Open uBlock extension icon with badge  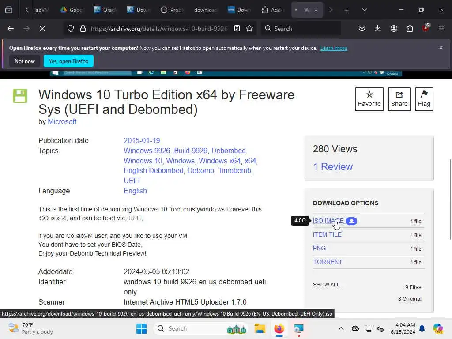coord(426,28)
